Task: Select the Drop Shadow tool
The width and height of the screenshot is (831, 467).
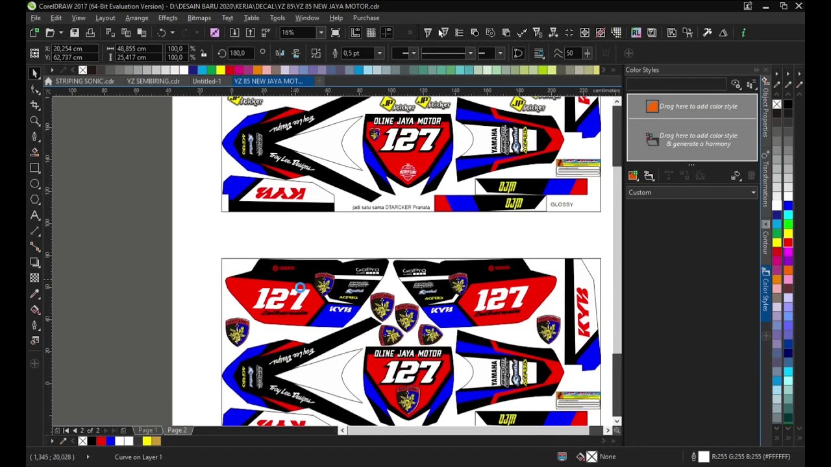Action: click(x=35, y=262)
